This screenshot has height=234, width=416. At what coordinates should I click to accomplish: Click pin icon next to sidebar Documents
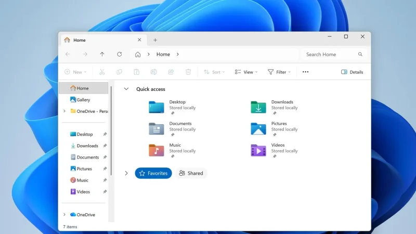105,157
